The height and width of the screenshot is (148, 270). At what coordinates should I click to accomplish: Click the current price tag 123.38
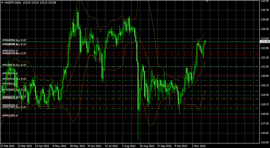(265, 42)
